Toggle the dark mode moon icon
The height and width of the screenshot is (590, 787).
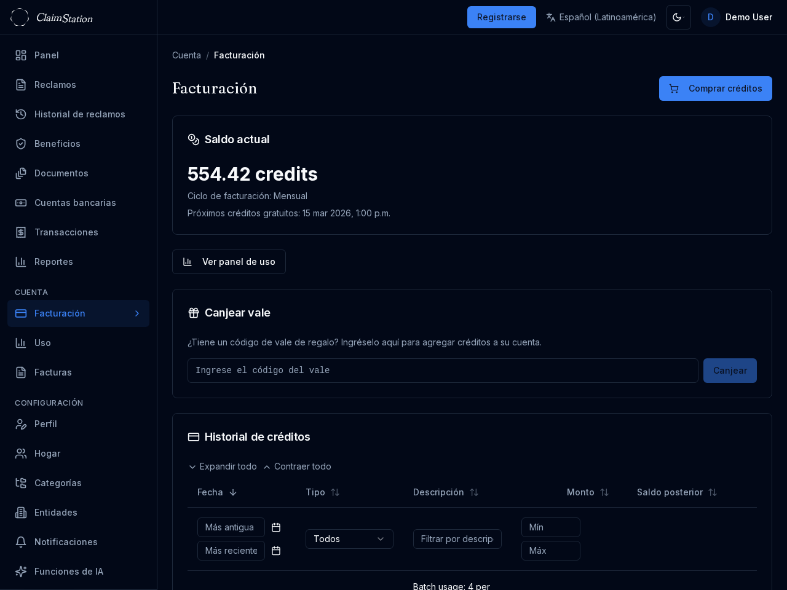(x=678, y=17)
